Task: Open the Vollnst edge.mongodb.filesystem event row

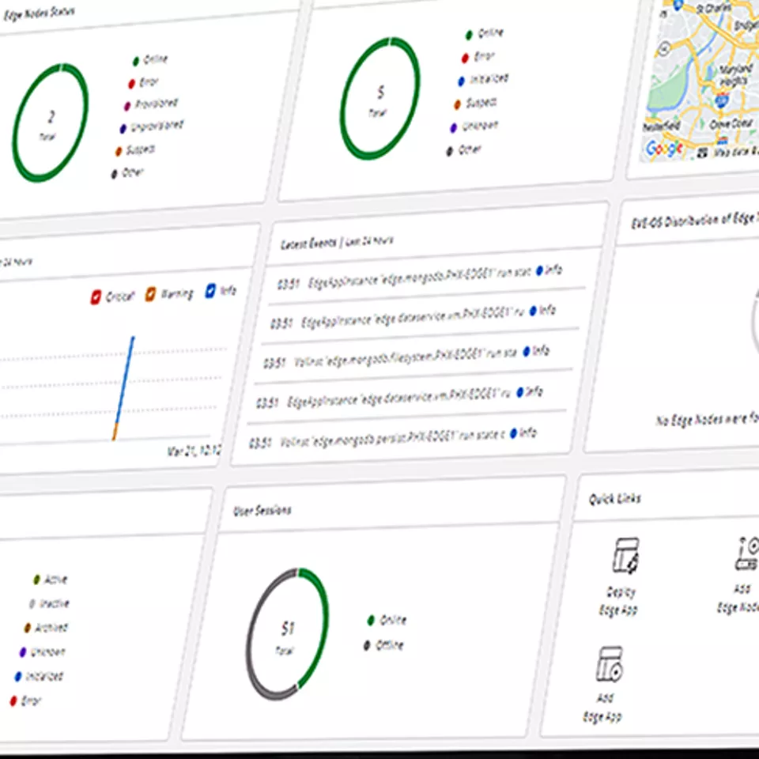Action: click(x=406, y=357)
